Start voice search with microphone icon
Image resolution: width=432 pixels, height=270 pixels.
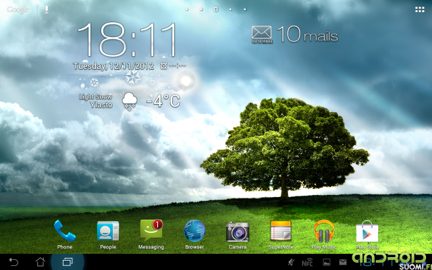[x=47, y=9]
